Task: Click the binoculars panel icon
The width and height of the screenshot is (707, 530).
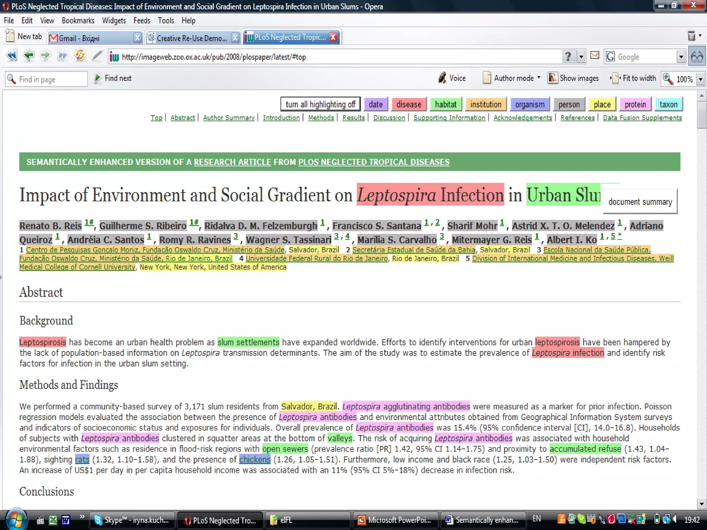Action: (x=697, y=57)
